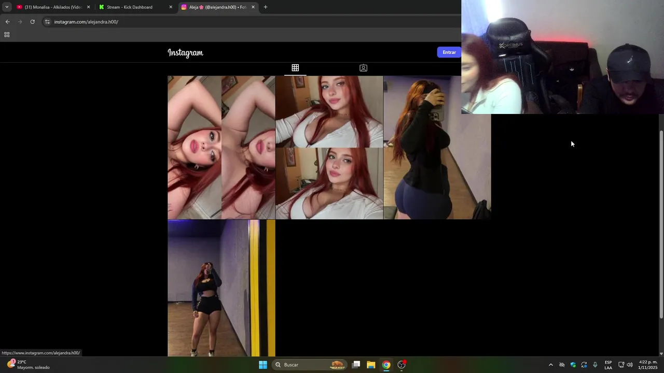This screenshot has width=664, height=373.
Task: Click the Instagram logo
Action: 185,53
